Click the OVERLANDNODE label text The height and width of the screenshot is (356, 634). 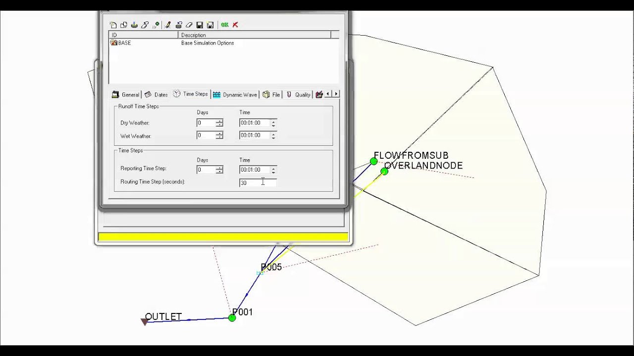click(423, 166)
